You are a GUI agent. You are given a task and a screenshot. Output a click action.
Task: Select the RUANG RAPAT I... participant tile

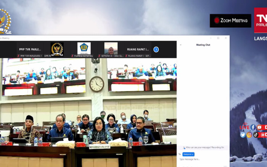pos(138,49)
